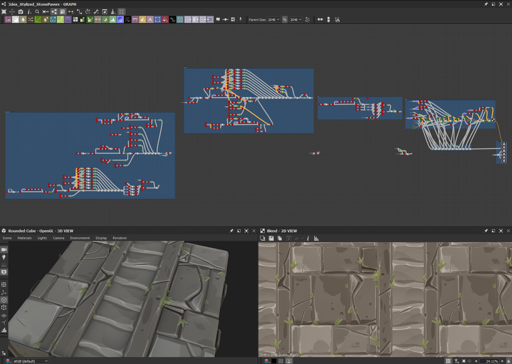Open the Environment menu in 3D view
The height and width of the screenshot is (364, 512).
(x=80, y=238)
